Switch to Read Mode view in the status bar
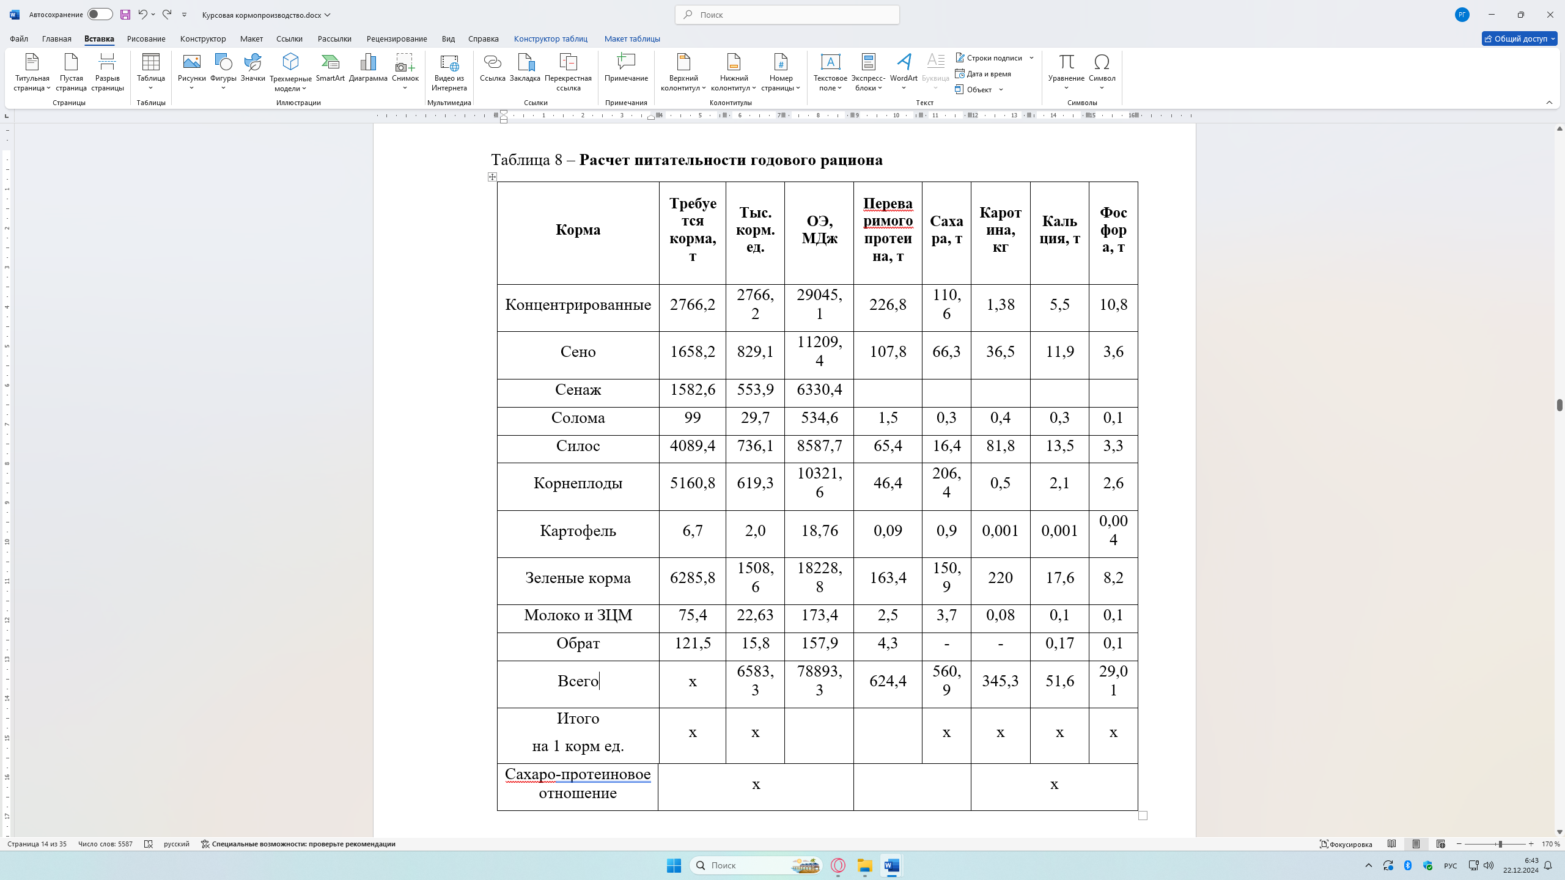This screenshot has width=1565, height=880. (1392, 844)
